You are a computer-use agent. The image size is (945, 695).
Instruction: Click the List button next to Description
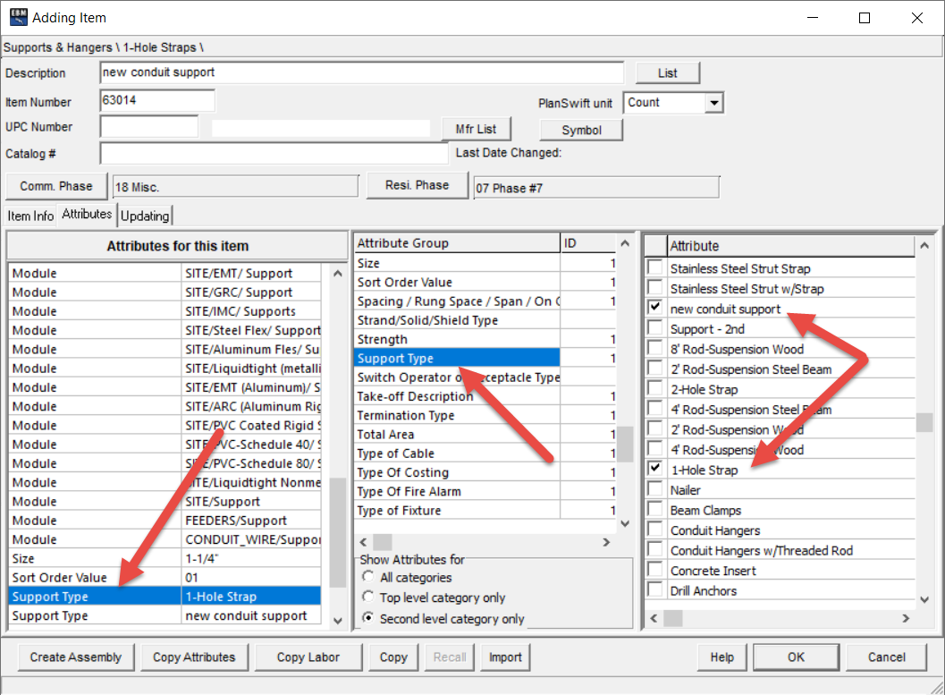click(667, 72)
